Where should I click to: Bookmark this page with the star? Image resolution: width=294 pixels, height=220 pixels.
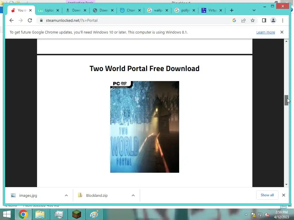[253, 20]
